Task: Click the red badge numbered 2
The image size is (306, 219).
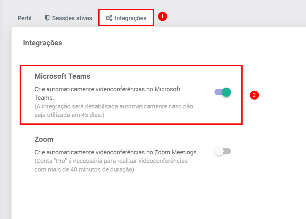Action: tap(254, 95)
